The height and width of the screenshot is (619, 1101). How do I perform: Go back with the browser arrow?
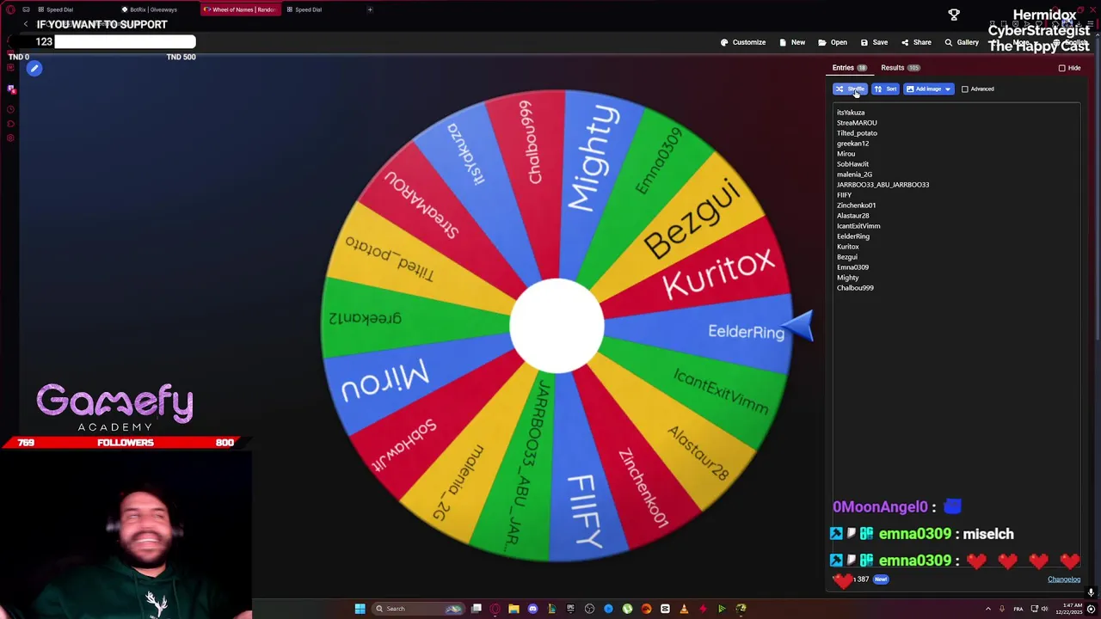26,25
